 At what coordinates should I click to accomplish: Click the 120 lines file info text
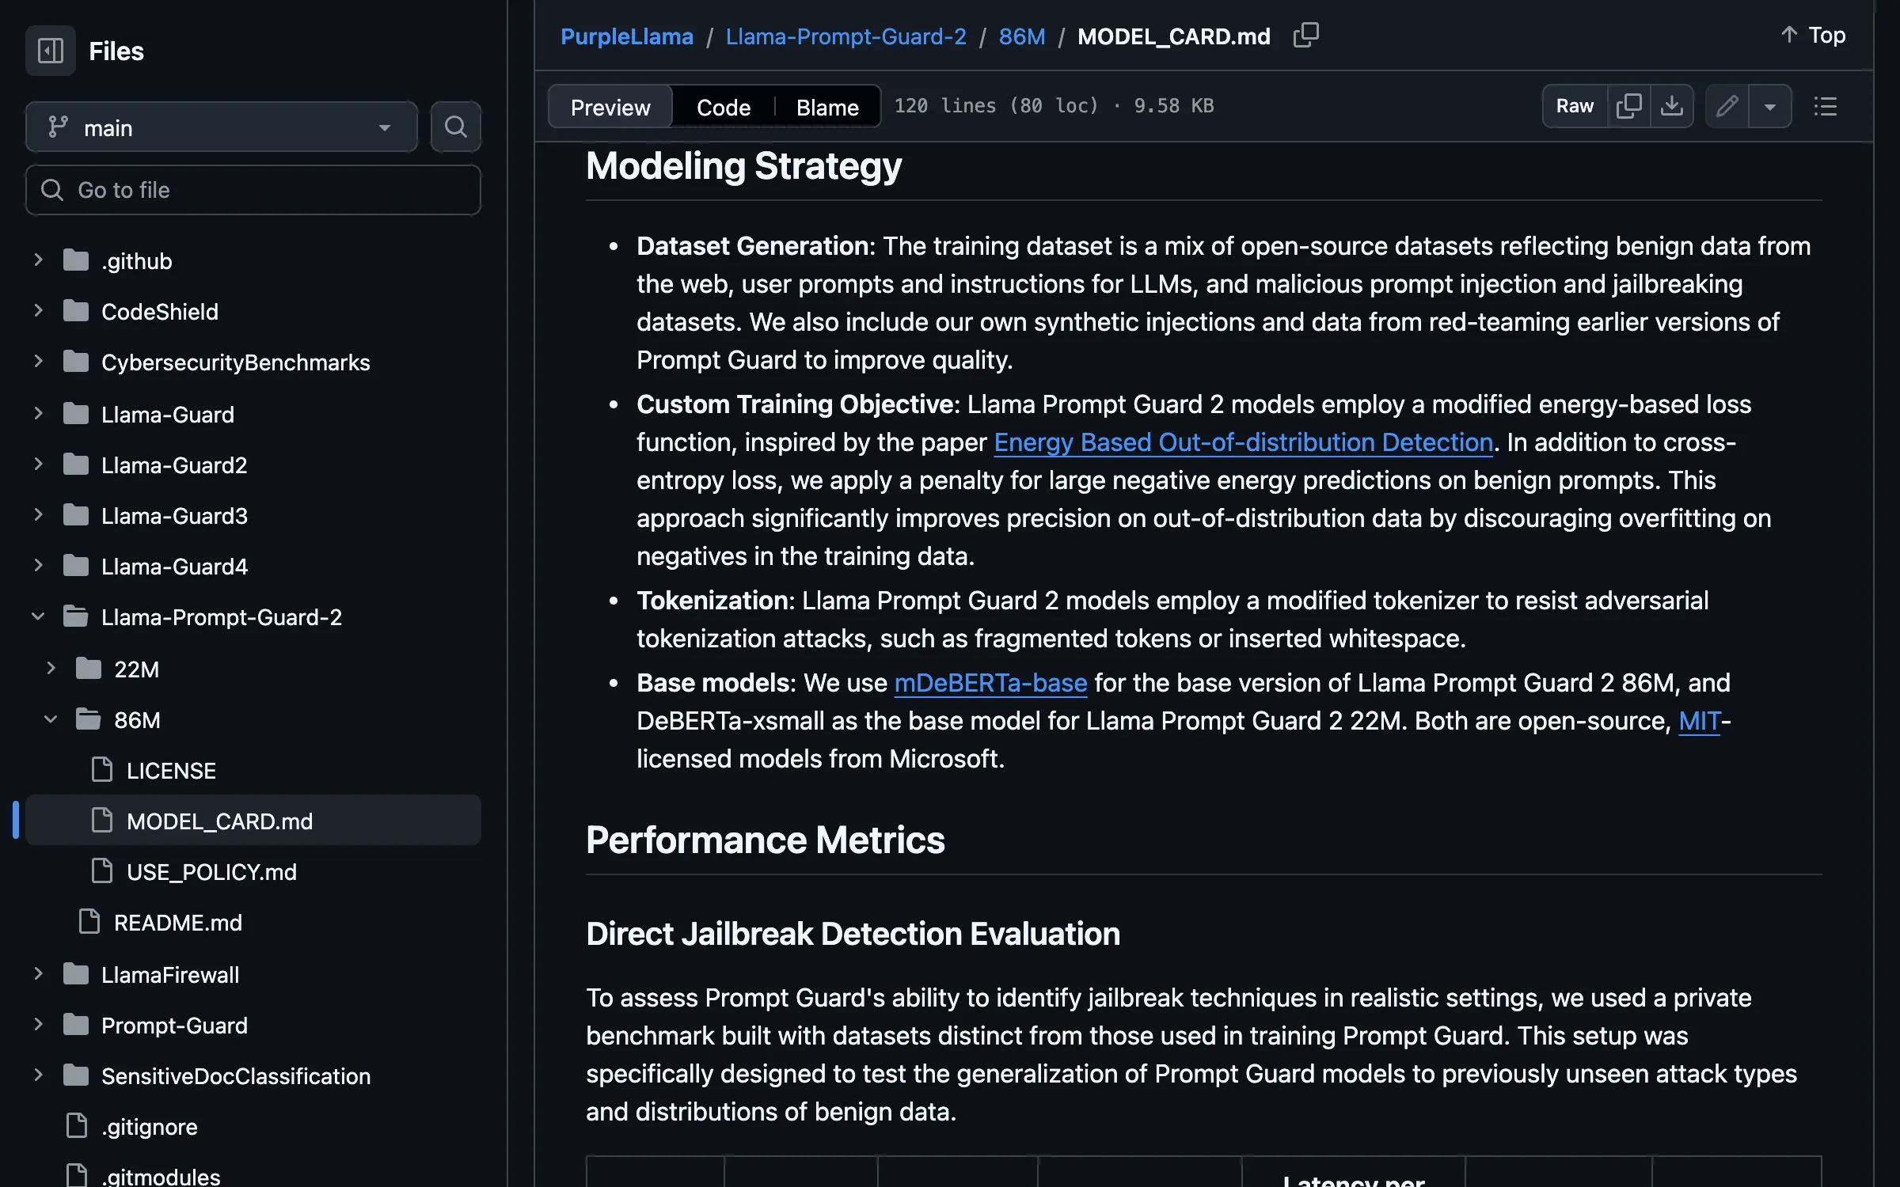[x=1054, y=105]
